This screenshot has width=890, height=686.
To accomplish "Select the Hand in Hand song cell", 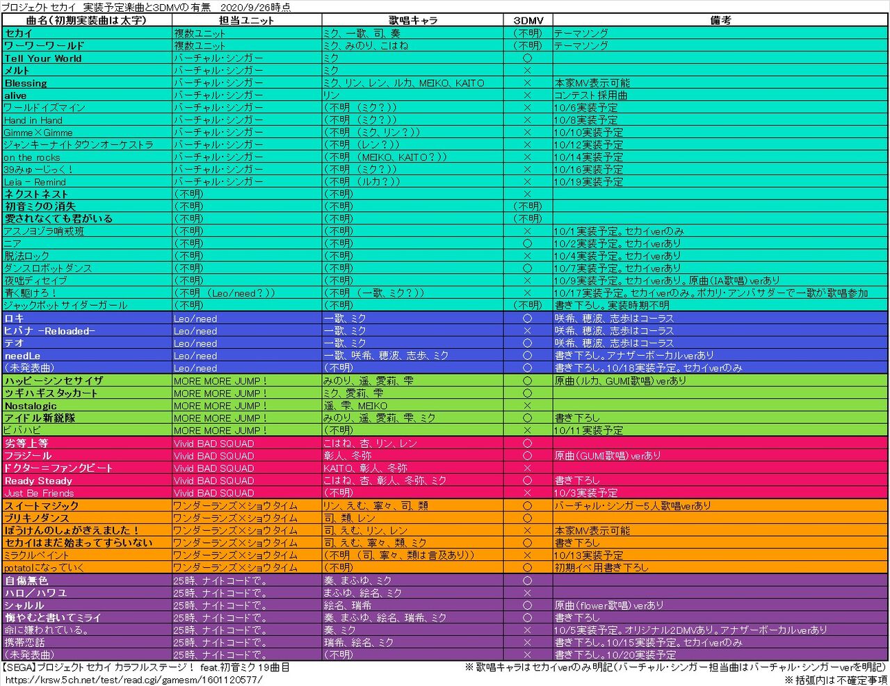I will tap(87, 120).
